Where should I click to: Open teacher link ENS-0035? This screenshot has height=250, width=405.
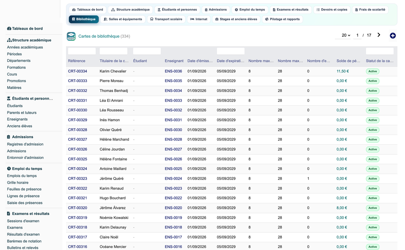click(x=173, y=81)
